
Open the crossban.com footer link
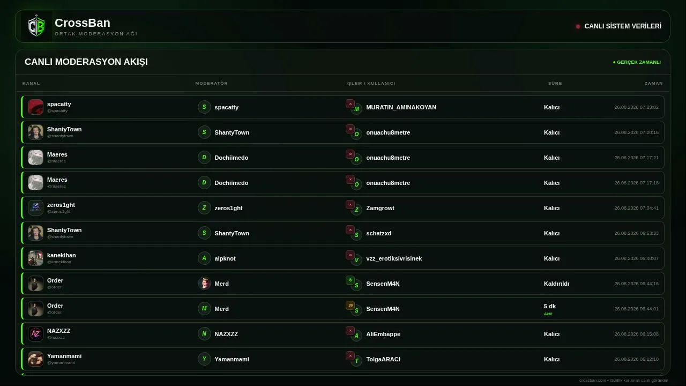[593, 380]
